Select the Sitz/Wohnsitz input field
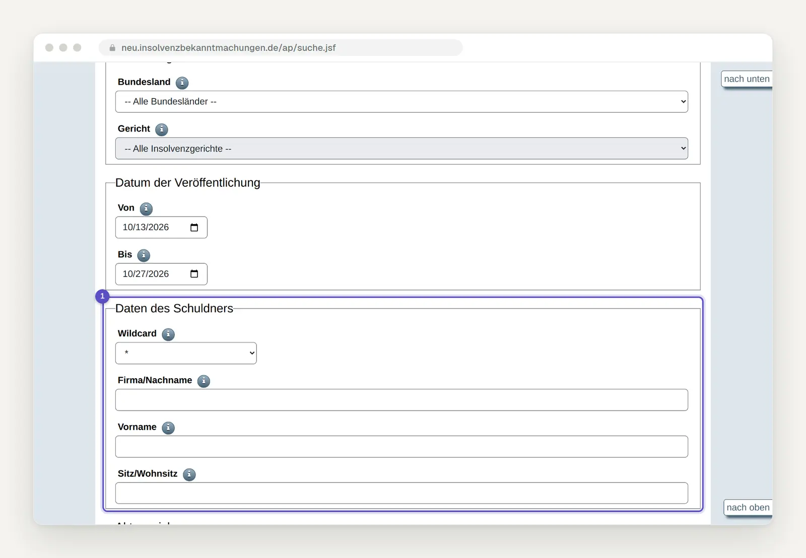Screen dimensions: 806x558 click(x=401, y=493)
